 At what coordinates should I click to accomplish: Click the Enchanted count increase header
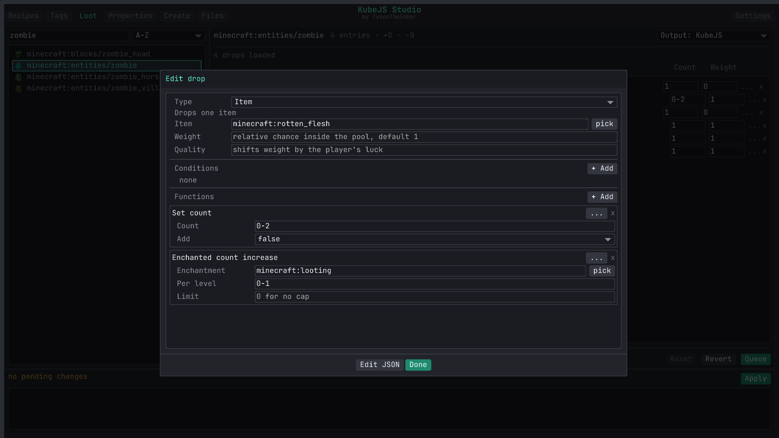225,258
